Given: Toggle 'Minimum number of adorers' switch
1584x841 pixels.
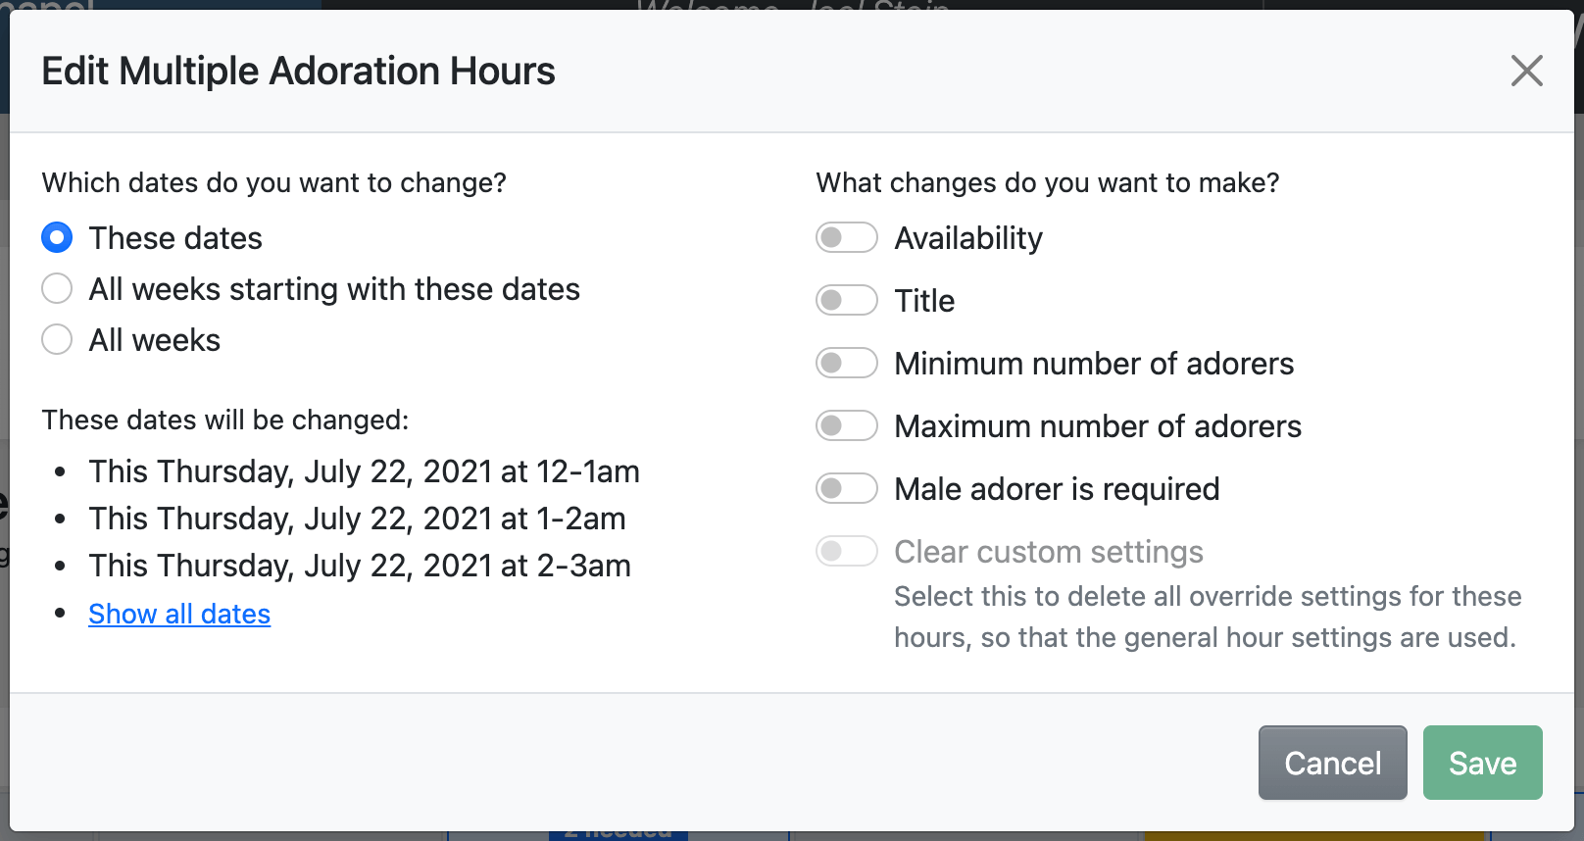Looking at the screenshot, I should (846, 363).
